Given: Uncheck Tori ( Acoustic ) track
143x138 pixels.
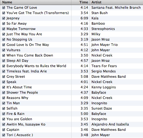Looking at the screenshot, I should pos(4,135).
